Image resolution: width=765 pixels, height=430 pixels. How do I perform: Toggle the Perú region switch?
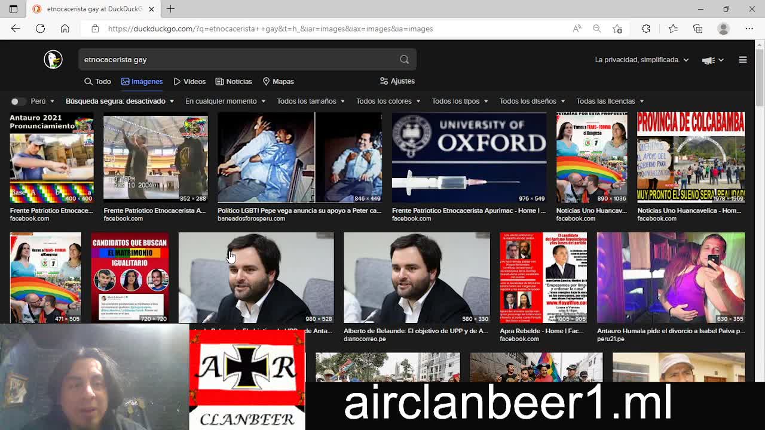[x=19, y=102]
